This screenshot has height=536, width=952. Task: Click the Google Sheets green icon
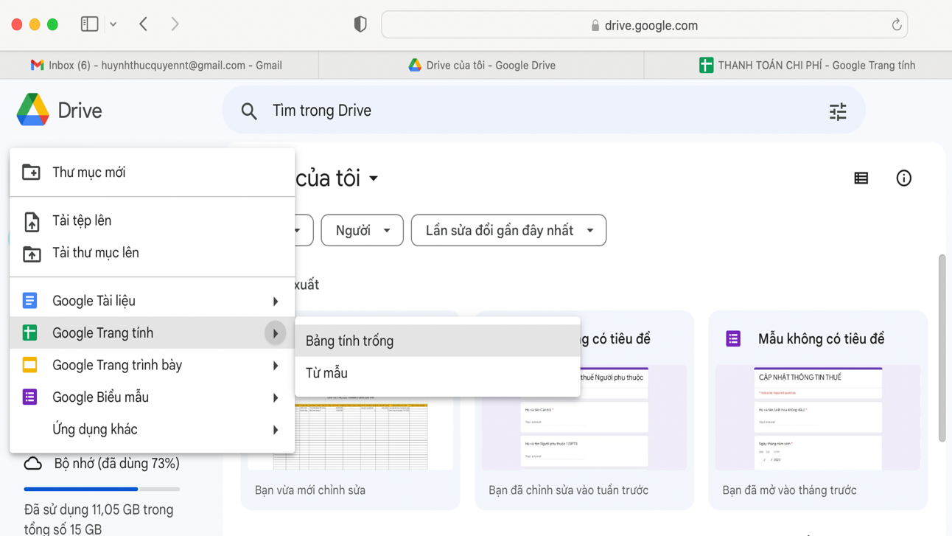29,333
